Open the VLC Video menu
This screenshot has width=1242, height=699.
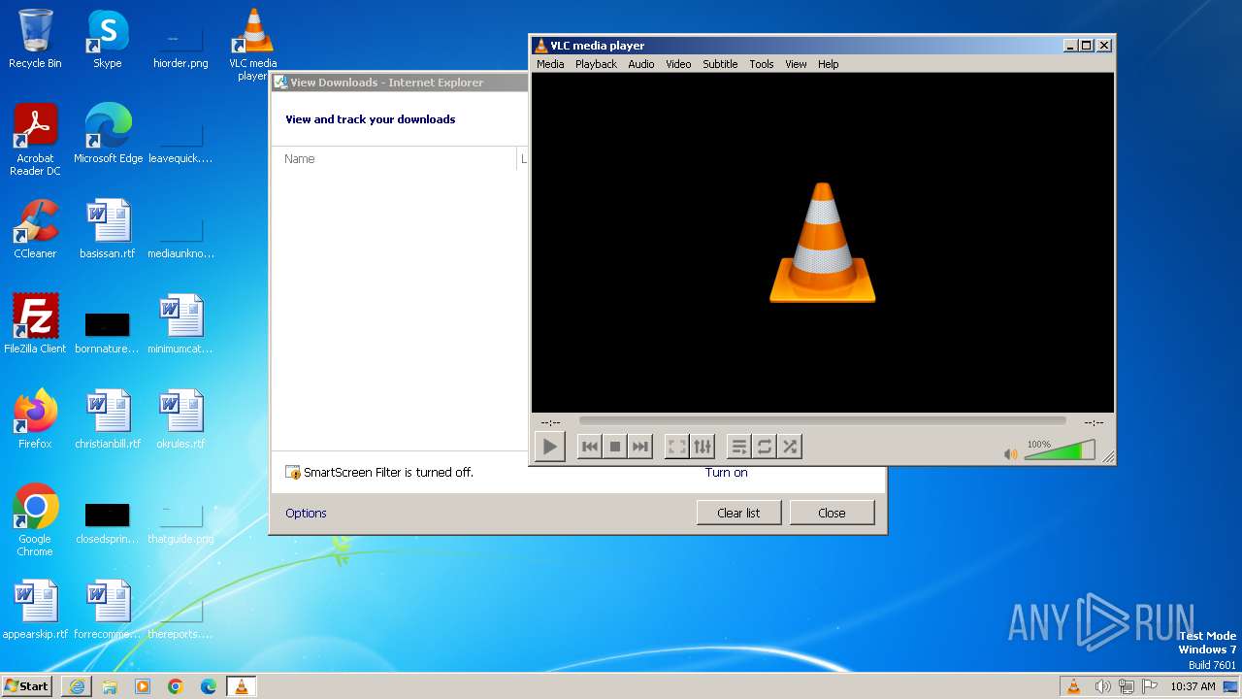pyautogui.click(x=678, y=64)
